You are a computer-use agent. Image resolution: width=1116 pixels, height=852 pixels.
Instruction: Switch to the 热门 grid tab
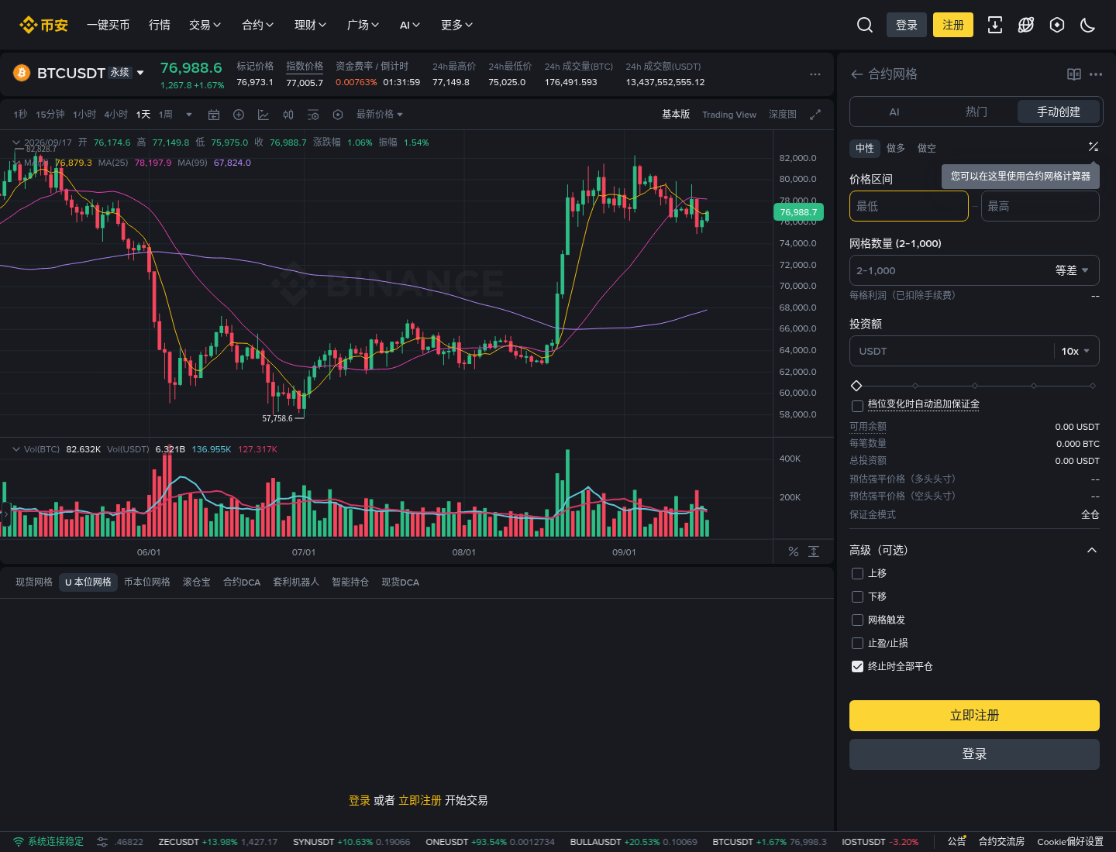pyautogui.click(x=976, y=112)
